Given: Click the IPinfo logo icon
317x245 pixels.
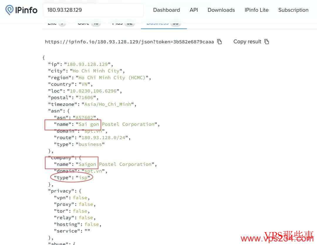Looking at the screenshot, I should point(9,10).
